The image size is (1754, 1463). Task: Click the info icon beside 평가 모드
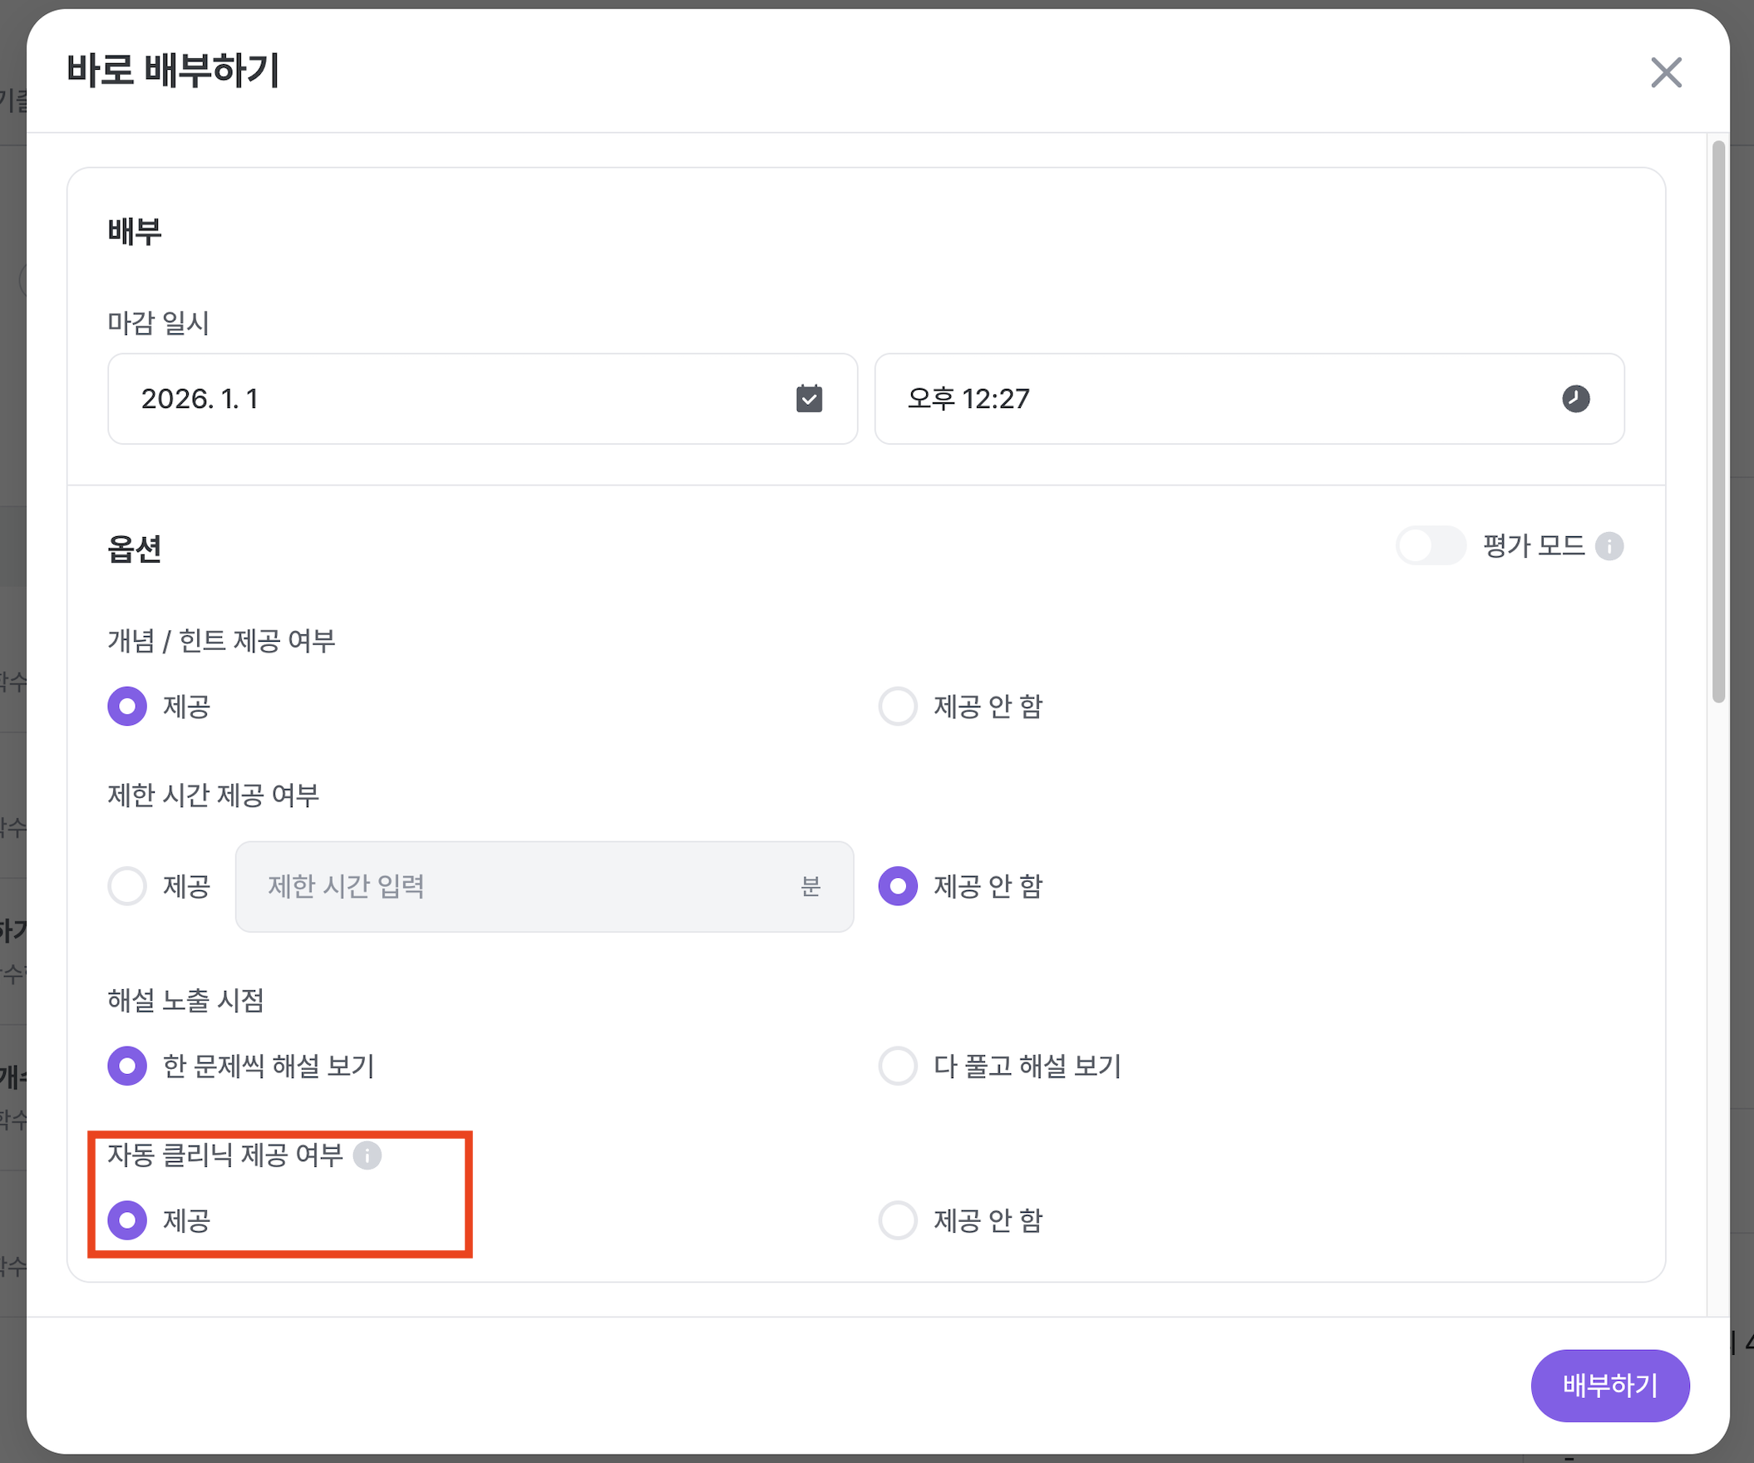[x=1610, y=546]
